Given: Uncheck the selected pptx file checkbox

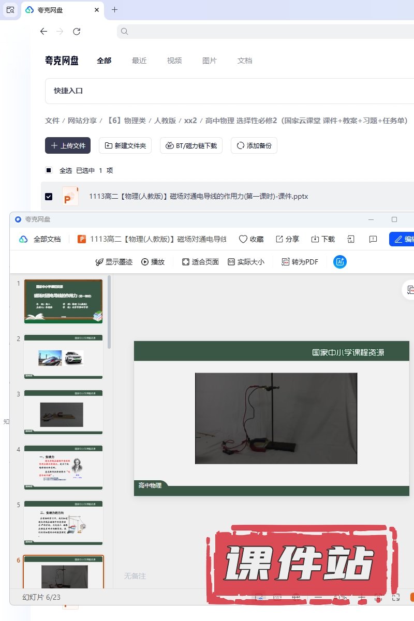Looking at the screenshot, I should pyautogui.click(x=49, y=197).
